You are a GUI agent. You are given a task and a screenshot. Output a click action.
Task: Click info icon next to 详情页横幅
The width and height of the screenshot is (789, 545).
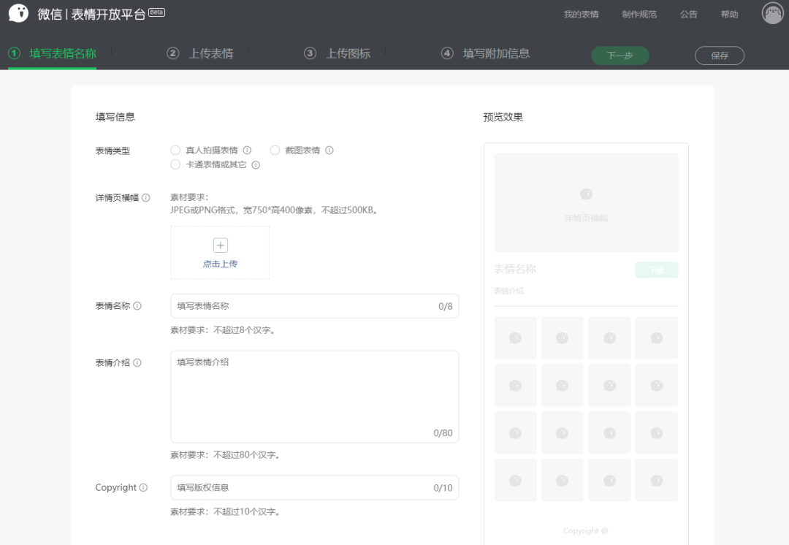pos(146,198)
